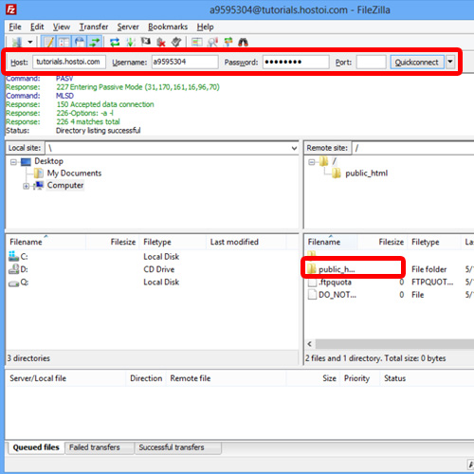
Task: Switch to the Queued files tab
Action: [x=36, y=447]
